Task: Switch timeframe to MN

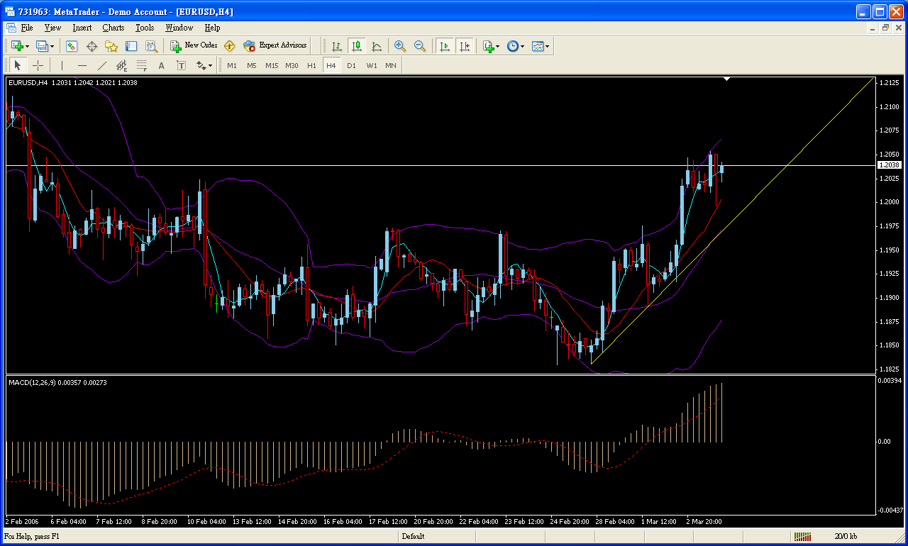Action: tap(391, 65)
